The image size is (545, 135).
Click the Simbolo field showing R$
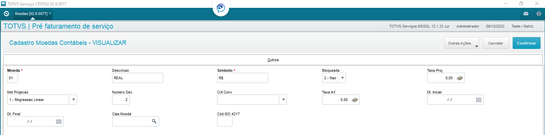coord(243,78)
